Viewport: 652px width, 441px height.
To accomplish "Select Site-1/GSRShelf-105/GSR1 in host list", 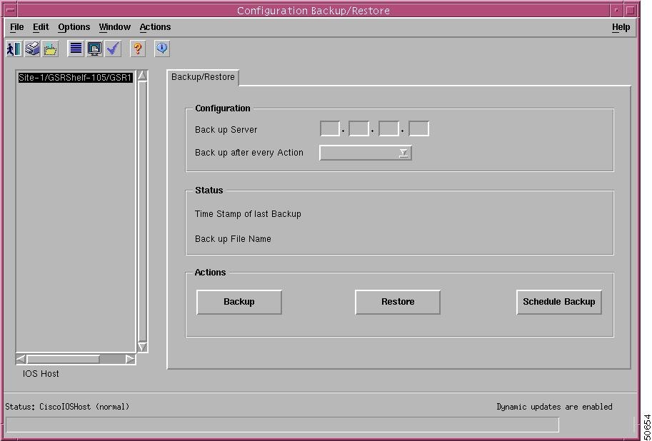I will click(x=75, y=78).
